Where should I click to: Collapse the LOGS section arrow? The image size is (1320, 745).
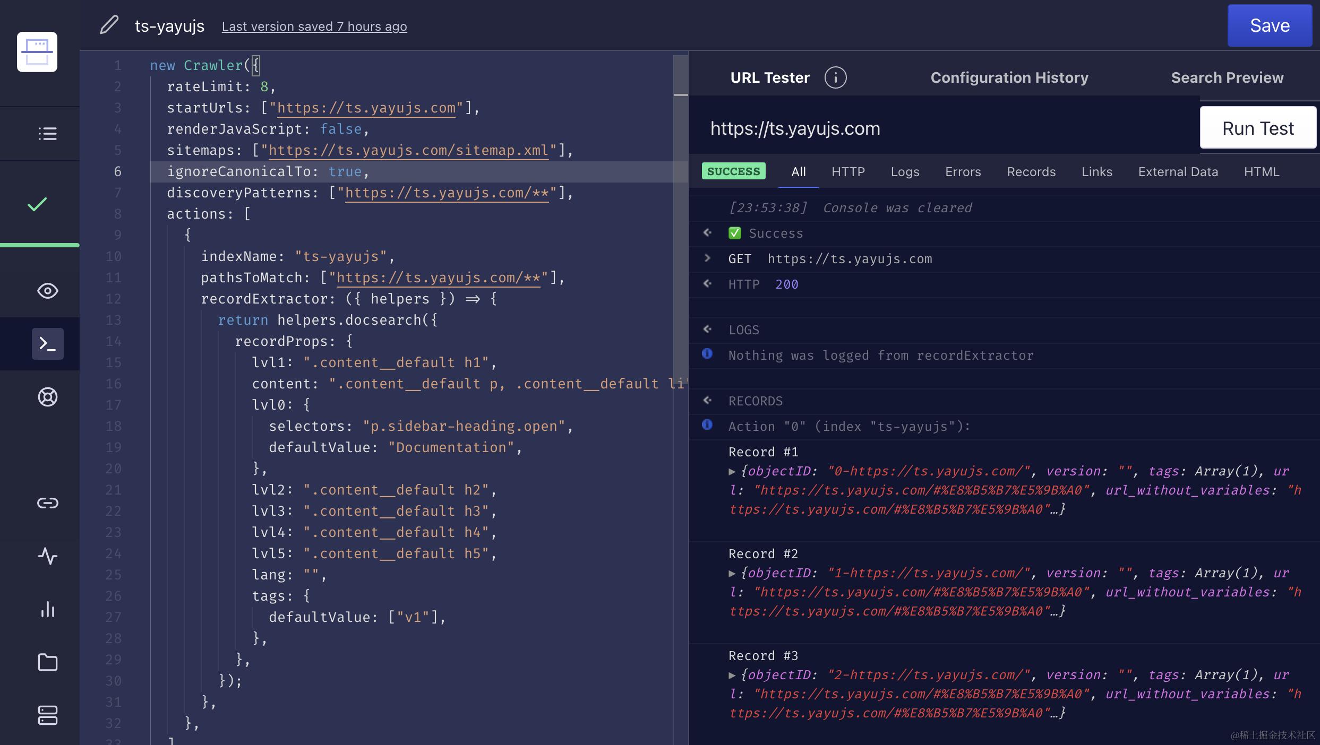click(707, 329)
